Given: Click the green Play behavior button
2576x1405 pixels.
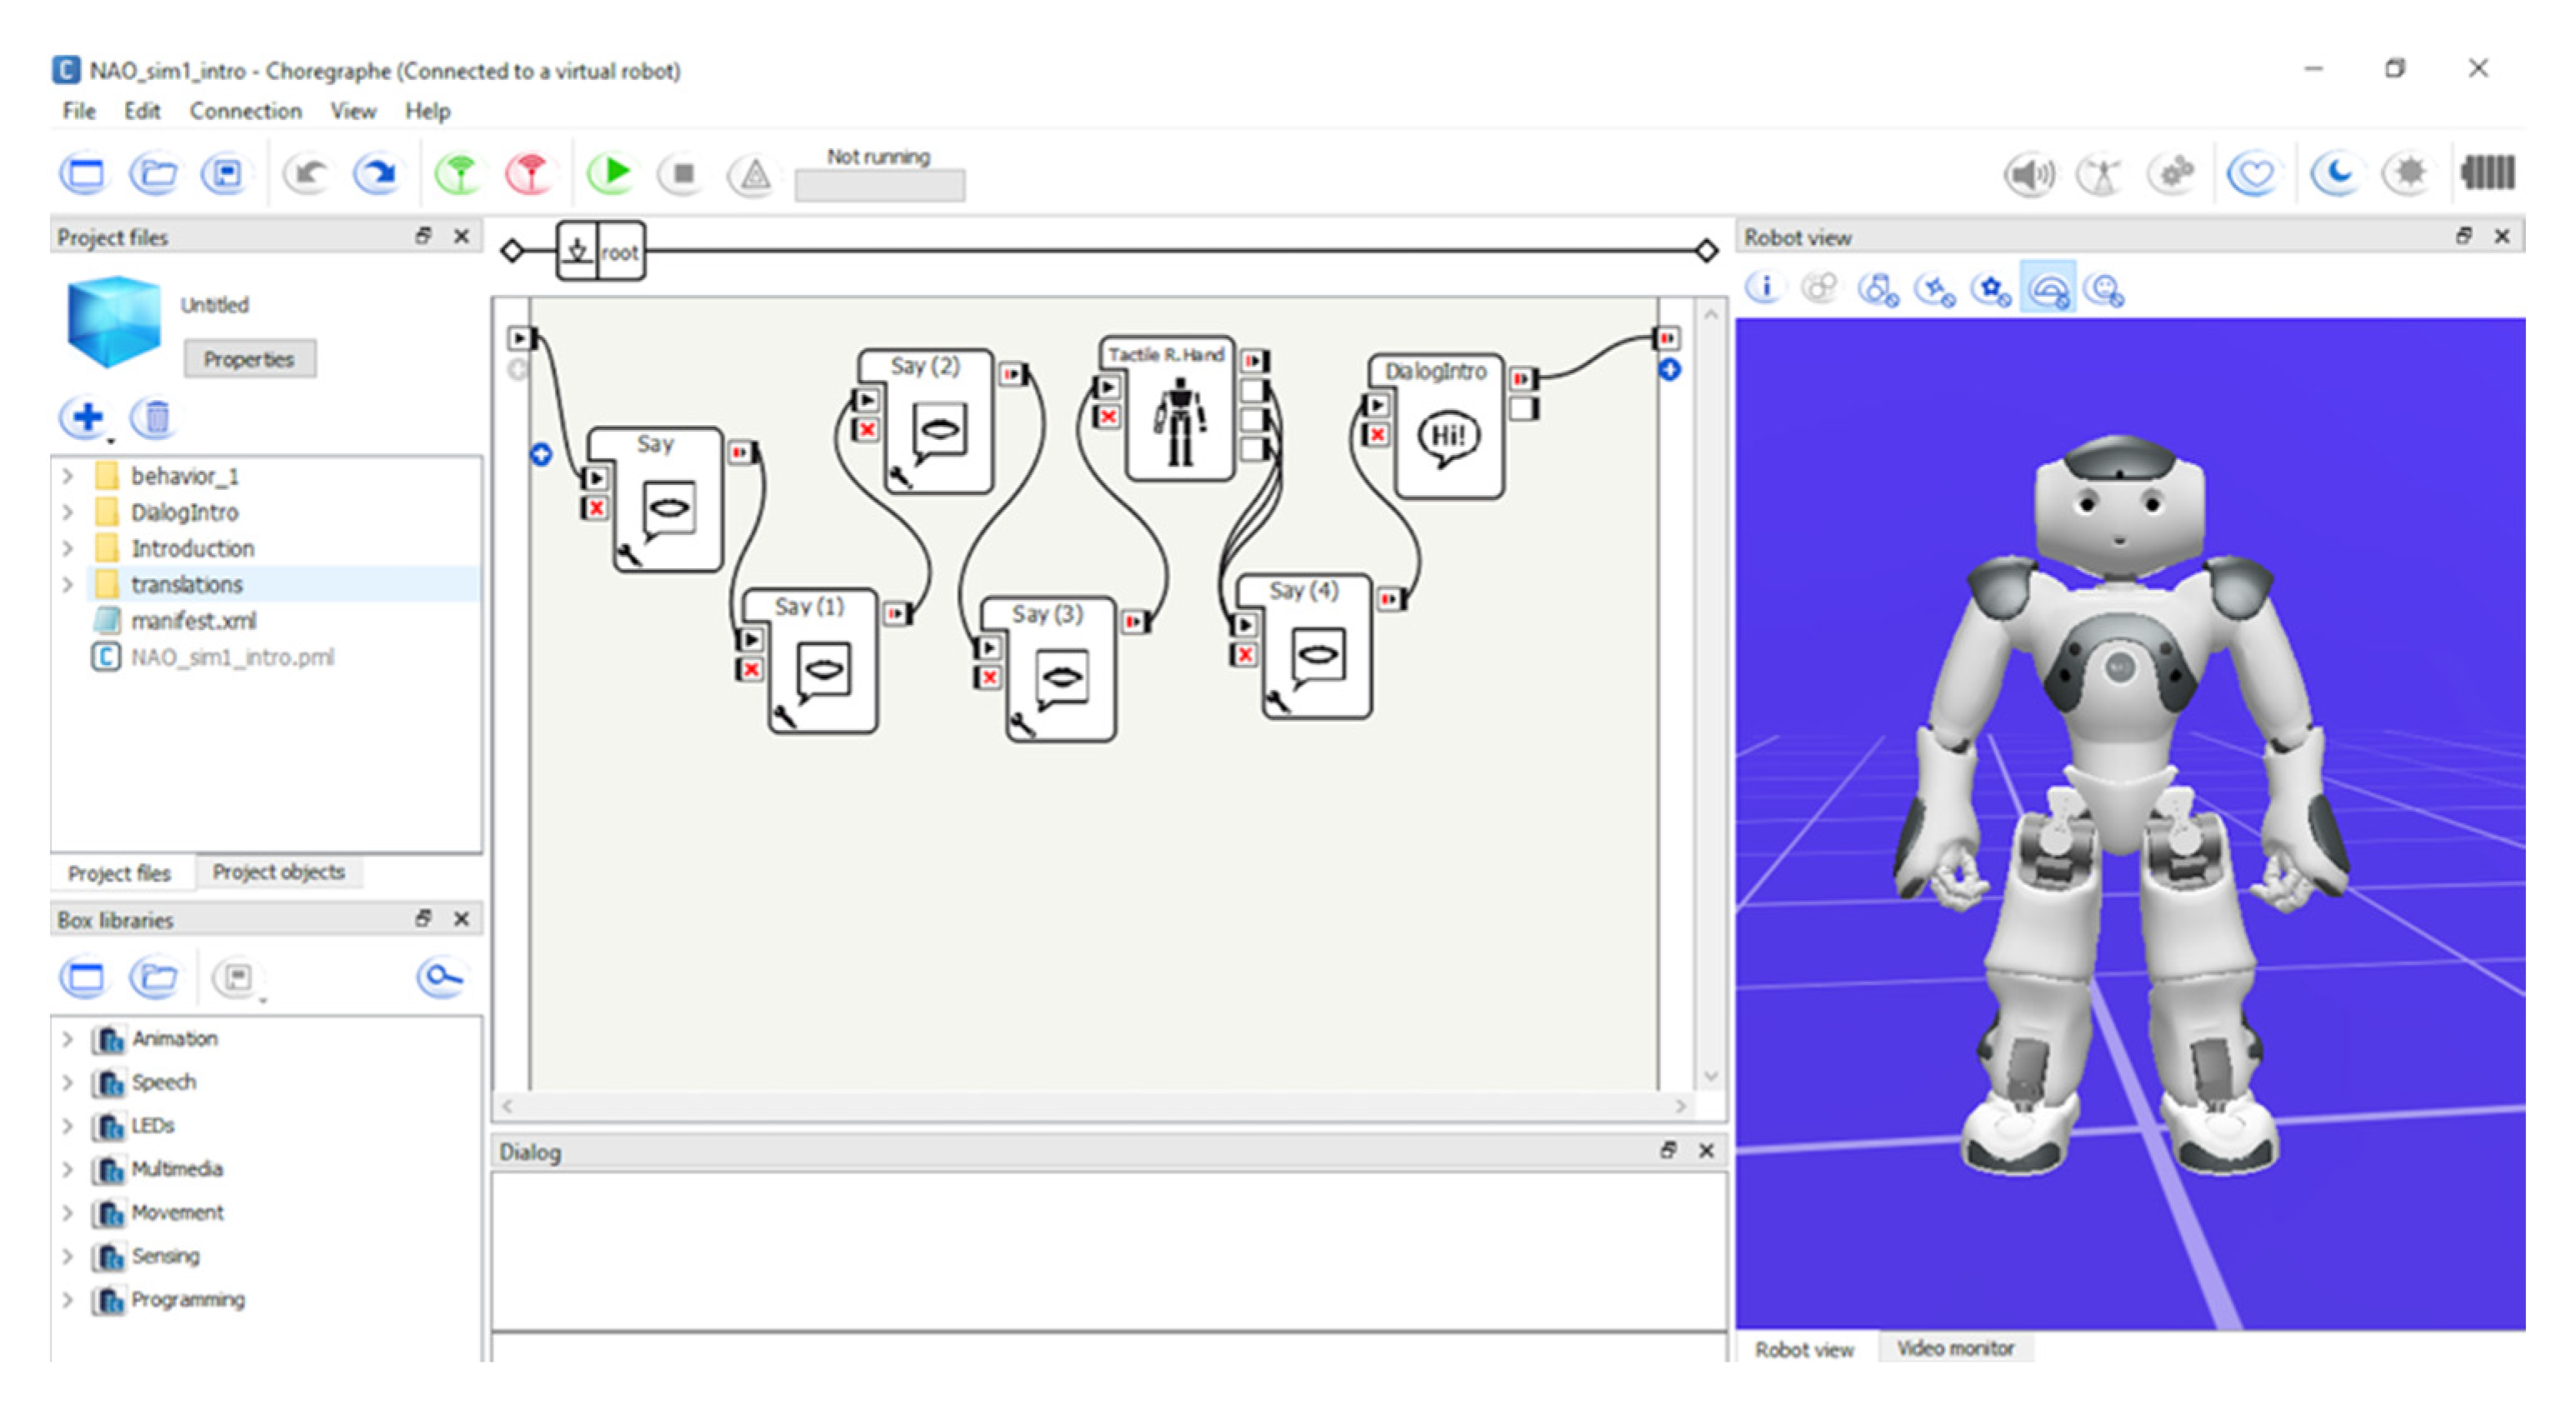Looking at the screenshot, I should tap(610, 174).
